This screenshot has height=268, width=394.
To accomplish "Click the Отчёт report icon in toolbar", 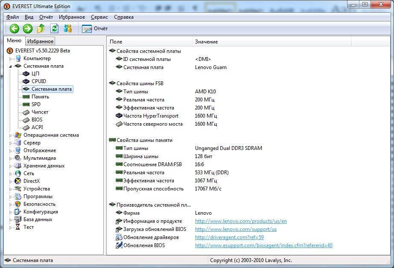I will [x=87, y=29].
